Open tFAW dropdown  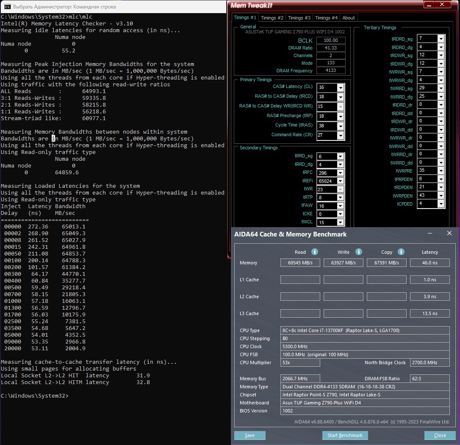click(x=340, y=206)
